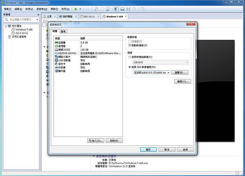Click the message log icon in status bar
The image size is (245, 176).
click(237, 173)
